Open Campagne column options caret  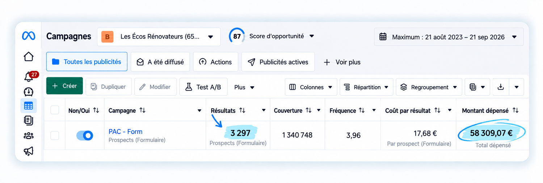click(x=199, y=111)
